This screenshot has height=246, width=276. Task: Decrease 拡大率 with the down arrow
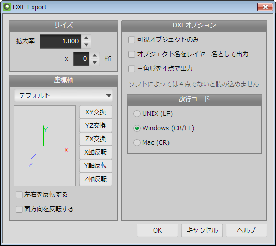[86, 44]
